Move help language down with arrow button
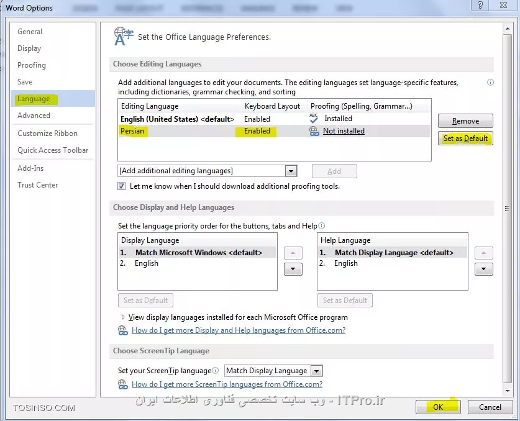This screenshot has height=421, width=520. [x=483, y=269]
